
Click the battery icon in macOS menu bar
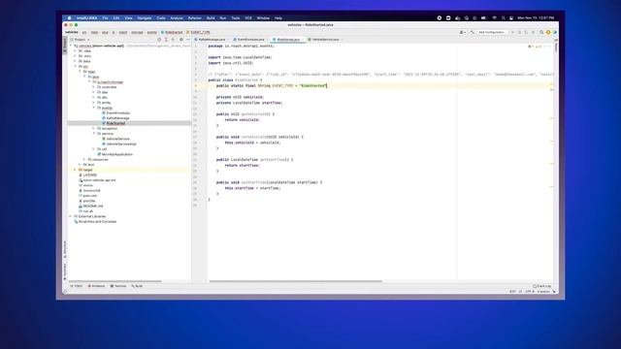(483, 18)
